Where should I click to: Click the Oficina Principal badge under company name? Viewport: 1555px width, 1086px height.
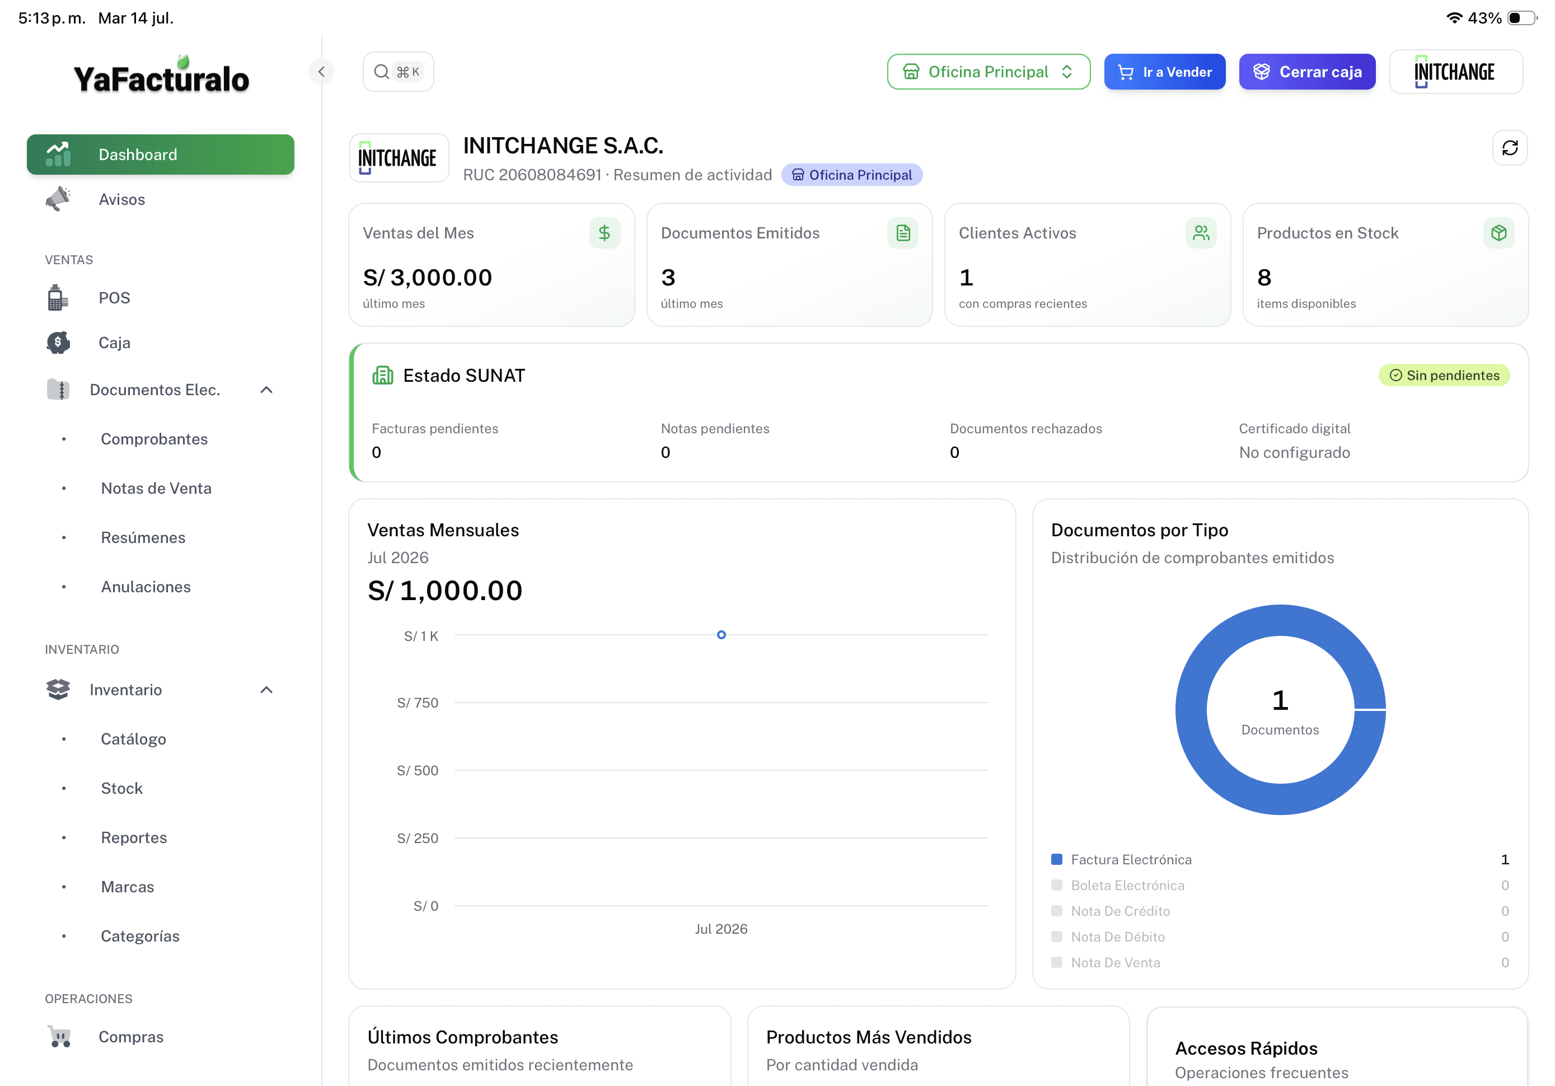tap(851, 175)
